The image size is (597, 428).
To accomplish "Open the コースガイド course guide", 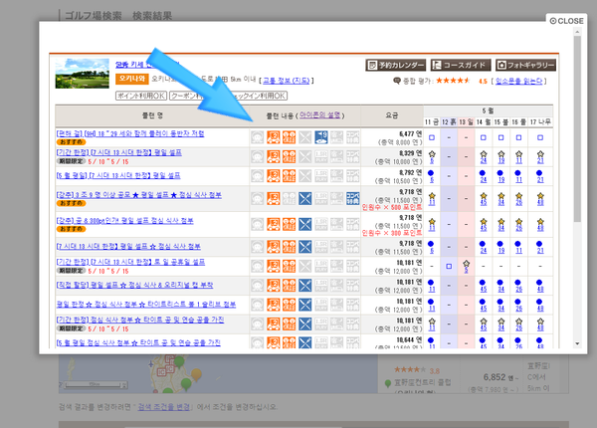I will pyautogui.click(x=461, y=65).
